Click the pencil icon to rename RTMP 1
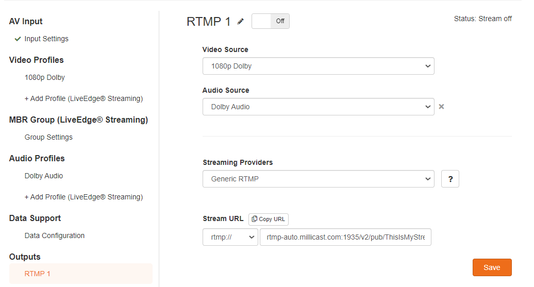This screenshot has height=287, width=534. (x=240, y=22)
